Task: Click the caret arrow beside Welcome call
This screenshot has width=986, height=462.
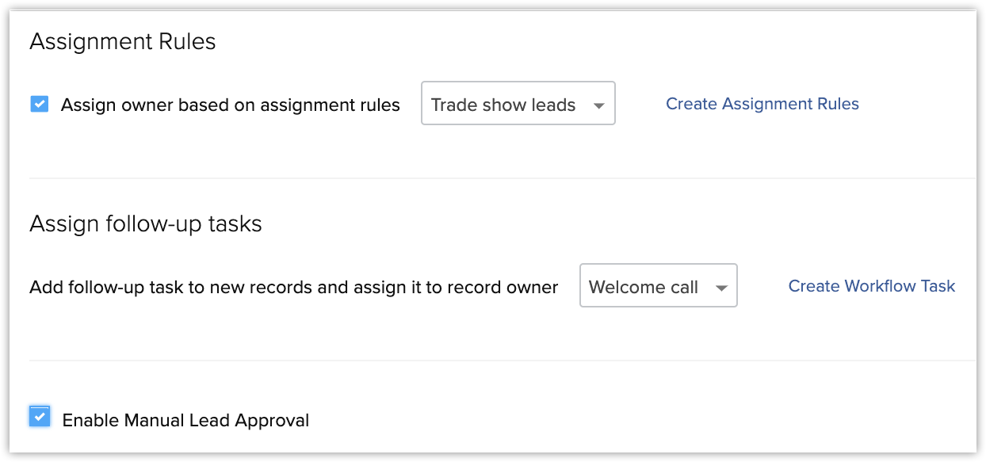Action: [720, 288]
